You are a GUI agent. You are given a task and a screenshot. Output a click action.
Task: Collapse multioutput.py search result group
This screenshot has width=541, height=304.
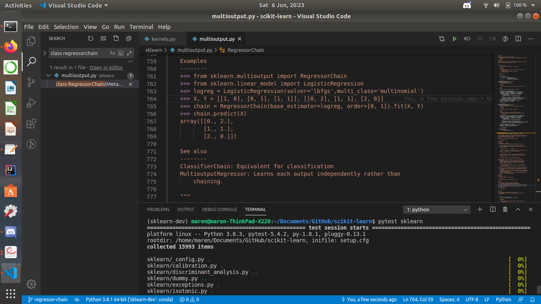point(48,76)
